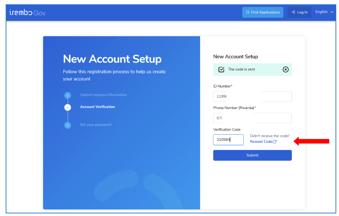Click the Verification Code input
The image size is (339, 216).
(228, 140)
